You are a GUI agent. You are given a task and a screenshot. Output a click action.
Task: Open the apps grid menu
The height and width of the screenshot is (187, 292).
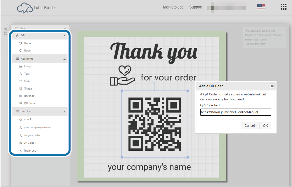(x=284, y=7)
